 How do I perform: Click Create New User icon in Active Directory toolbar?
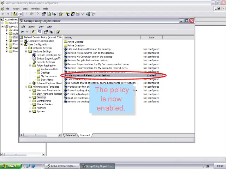click(x=67, y=14)
